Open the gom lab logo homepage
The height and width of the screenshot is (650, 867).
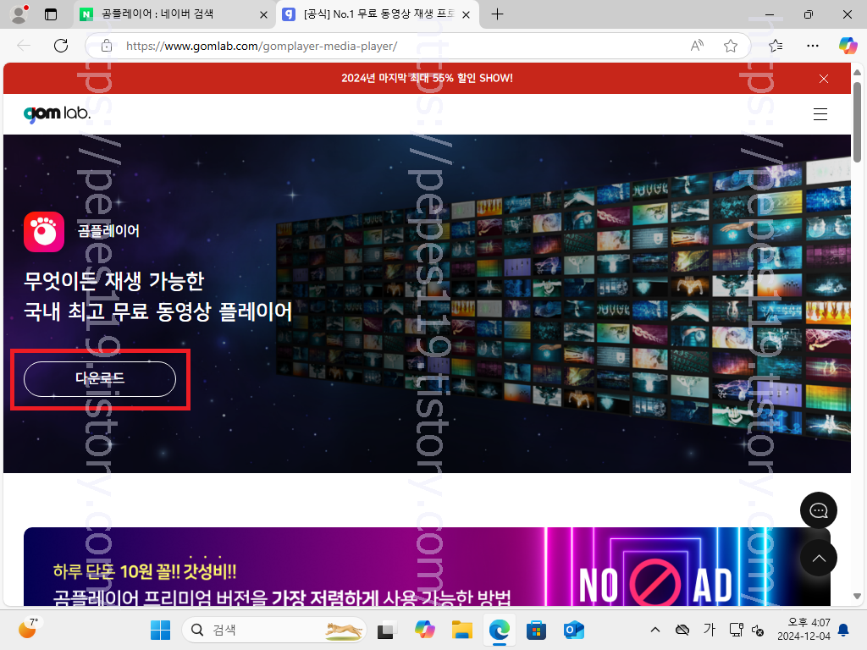tap(57, 113)
